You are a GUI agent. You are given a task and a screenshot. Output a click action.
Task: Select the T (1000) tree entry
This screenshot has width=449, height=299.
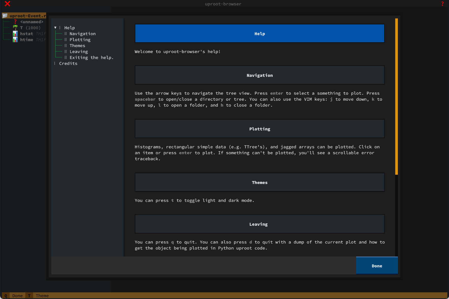pyautogui.click(x=30, y=28)
